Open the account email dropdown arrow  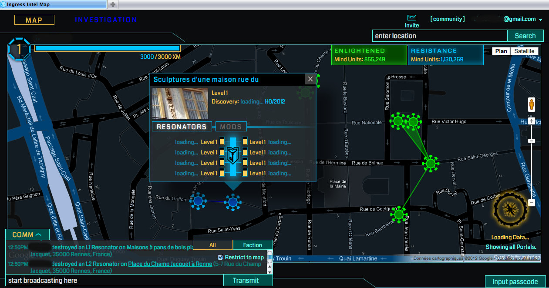coord(540,20)
